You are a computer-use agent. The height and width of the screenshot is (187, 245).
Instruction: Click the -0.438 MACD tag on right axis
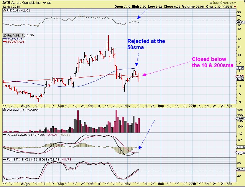(241, 153)
